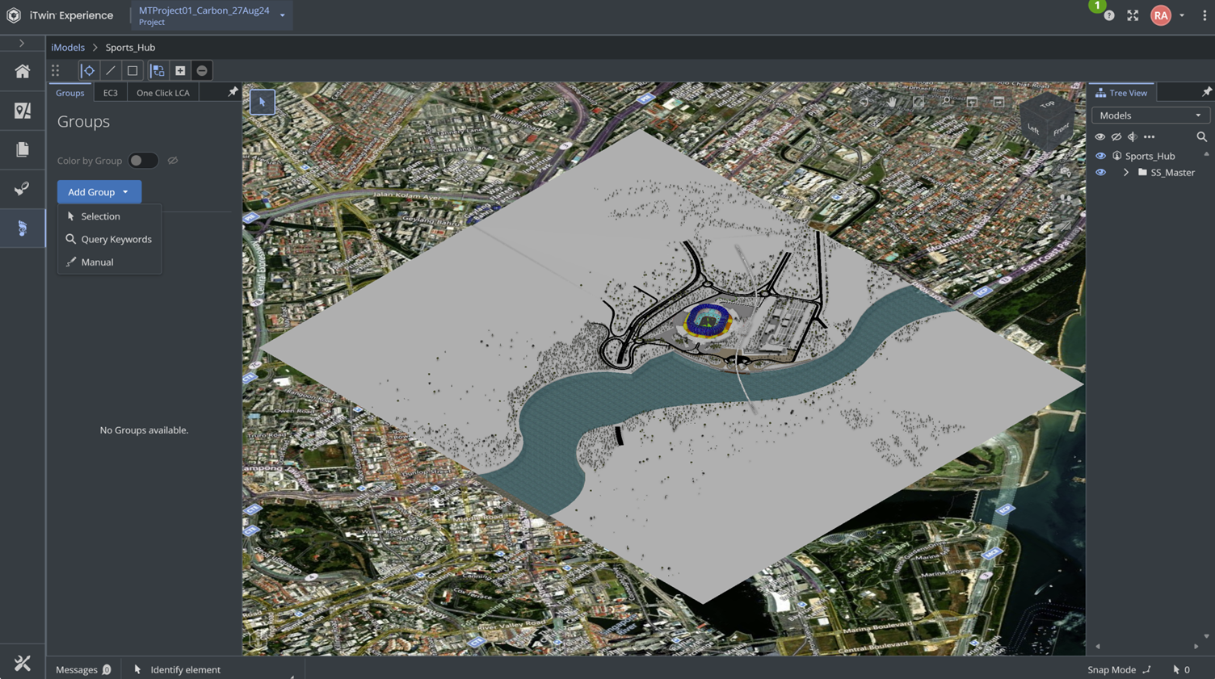Screen dimensions: 1215x679
Task: Hide the Sports_Hub model via eye icon
Action: click(x=1100, y=156)
